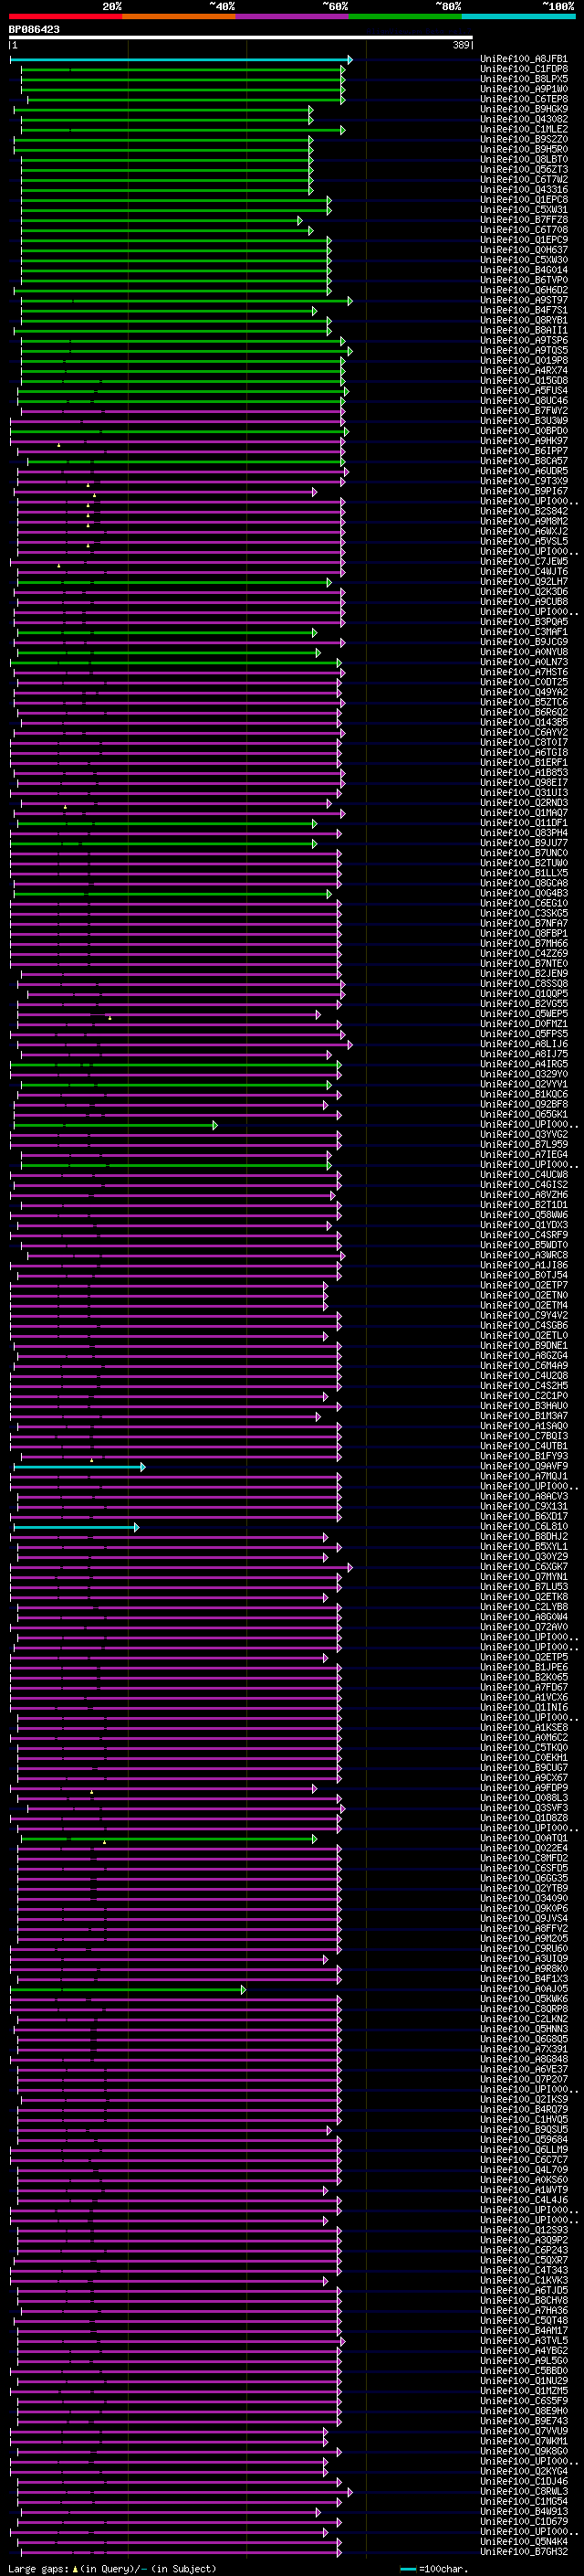
Task: Select subject label UniRef100_C3MAF1
Action: pyautogui.click(x=523, y=632)
